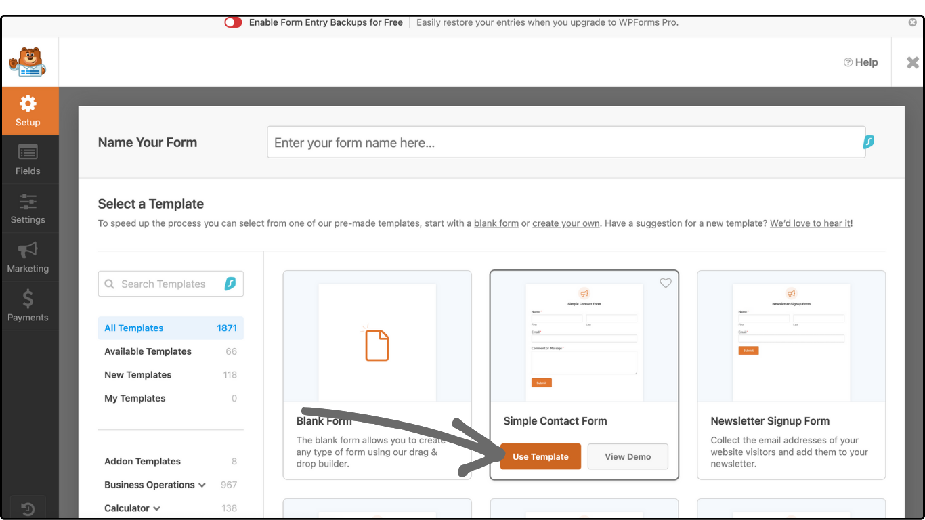Click the magnifier in Search Templates
Image resolution: width=925 pixels, height=520 pixels.
(x=110, y=284)
